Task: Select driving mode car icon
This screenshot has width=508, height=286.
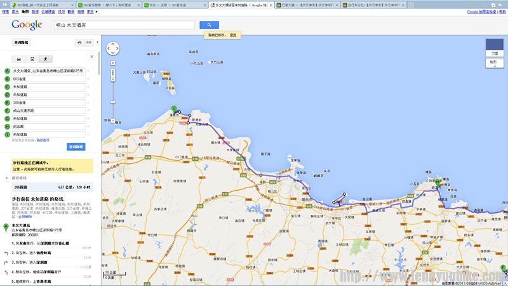Action: [x=18, y=58]
